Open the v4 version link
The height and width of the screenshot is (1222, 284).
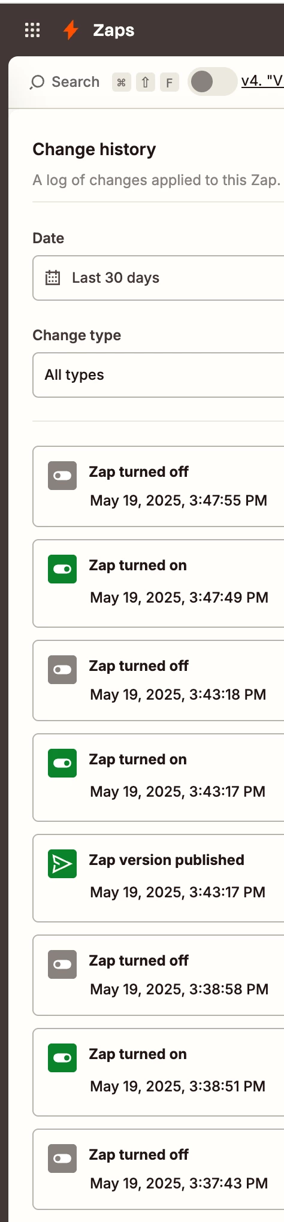point(262,81)
